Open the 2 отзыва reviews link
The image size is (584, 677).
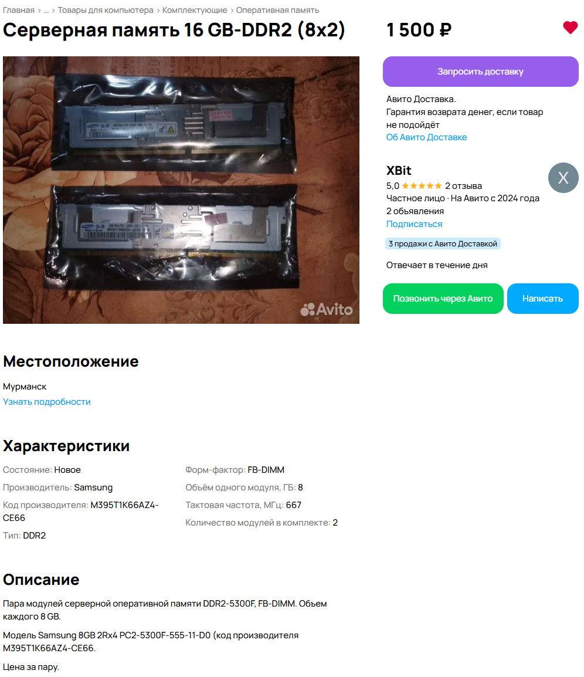(463, 186)
